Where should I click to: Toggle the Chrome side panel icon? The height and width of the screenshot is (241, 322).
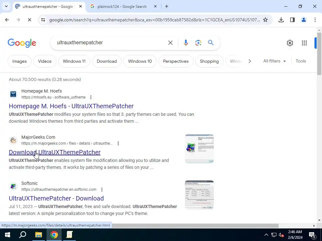coord(292,20)
